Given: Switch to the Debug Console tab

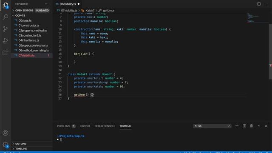Looking at the screenshot, I should tap(105, 126).
